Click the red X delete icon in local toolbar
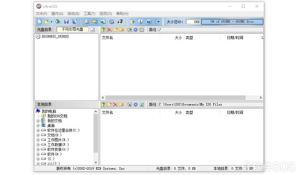300x175 pixels. click(x=115, y=104)
